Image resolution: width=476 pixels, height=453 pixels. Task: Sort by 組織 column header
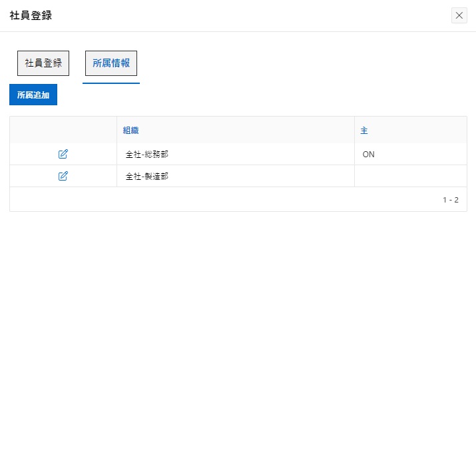tap(131, 131)
